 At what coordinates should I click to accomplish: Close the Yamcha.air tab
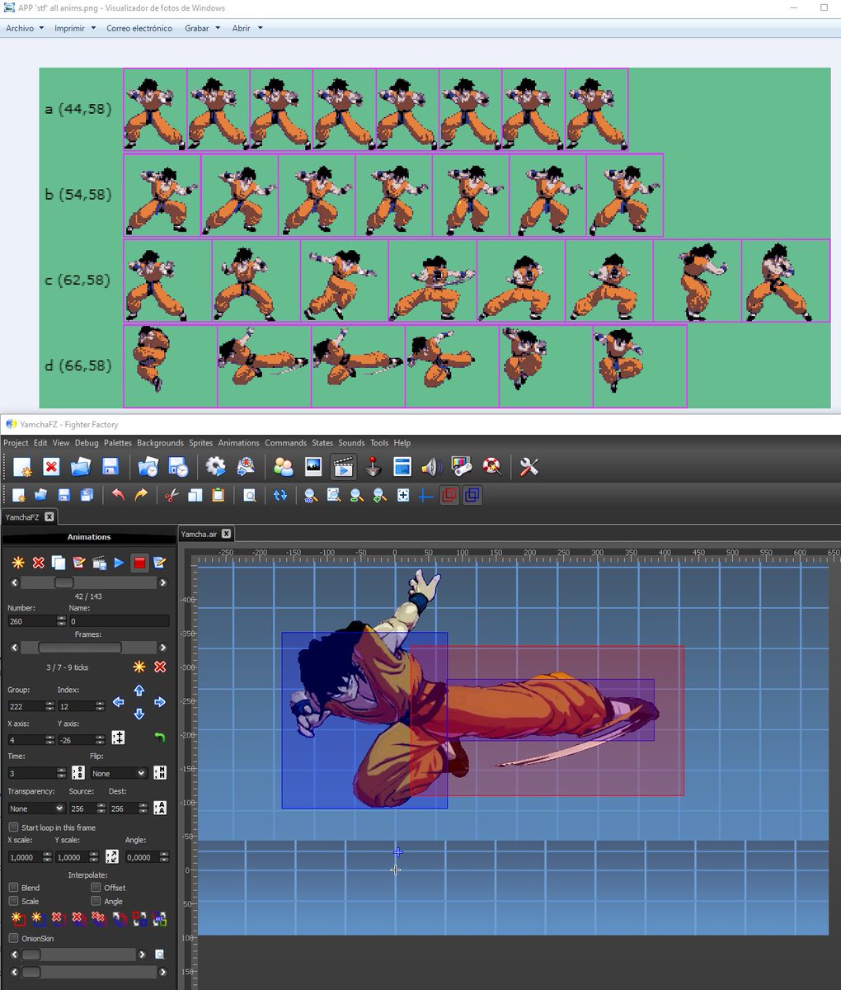226,534
